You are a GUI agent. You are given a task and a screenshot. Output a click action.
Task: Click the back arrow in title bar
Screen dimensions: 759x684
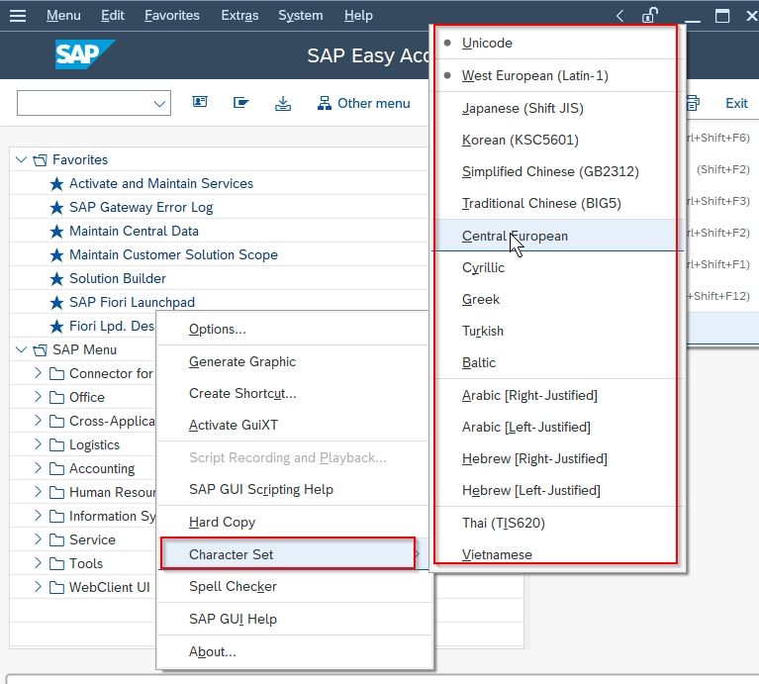[x=620, y=16]
